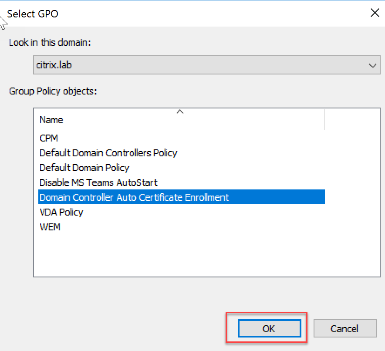Close the Select GPO dialog

click(374, 13)
